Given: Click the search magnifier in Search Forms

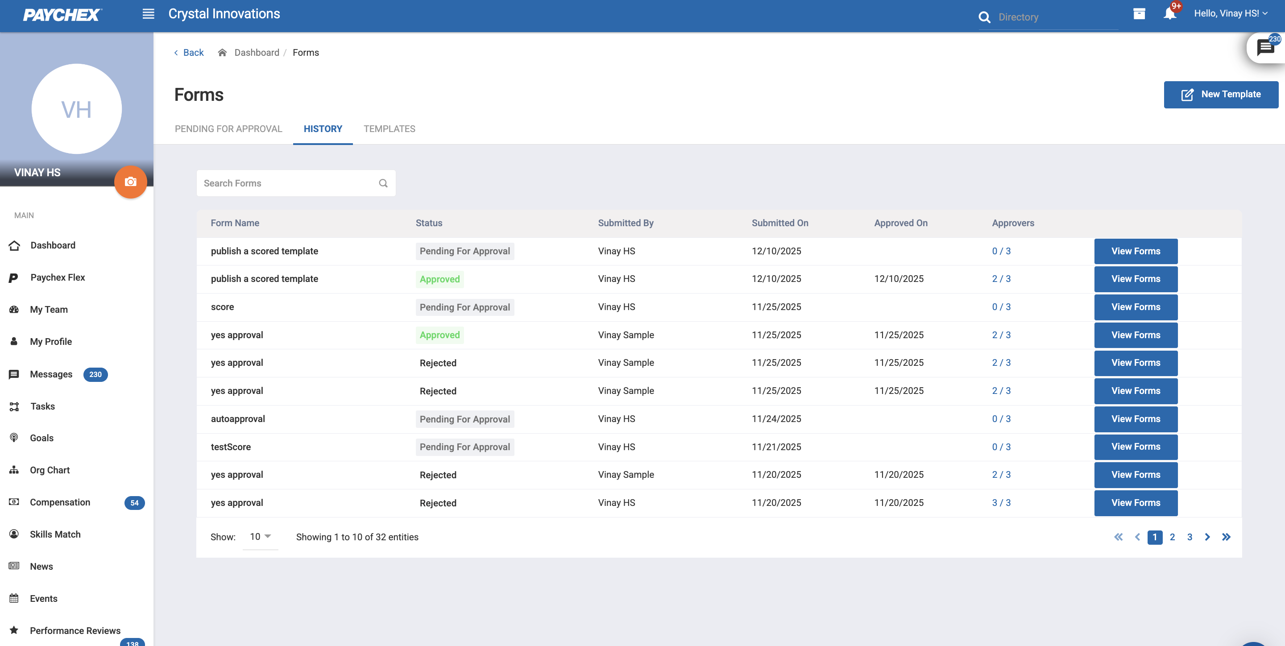Looking at the screenshot, I should coord(383,183).
